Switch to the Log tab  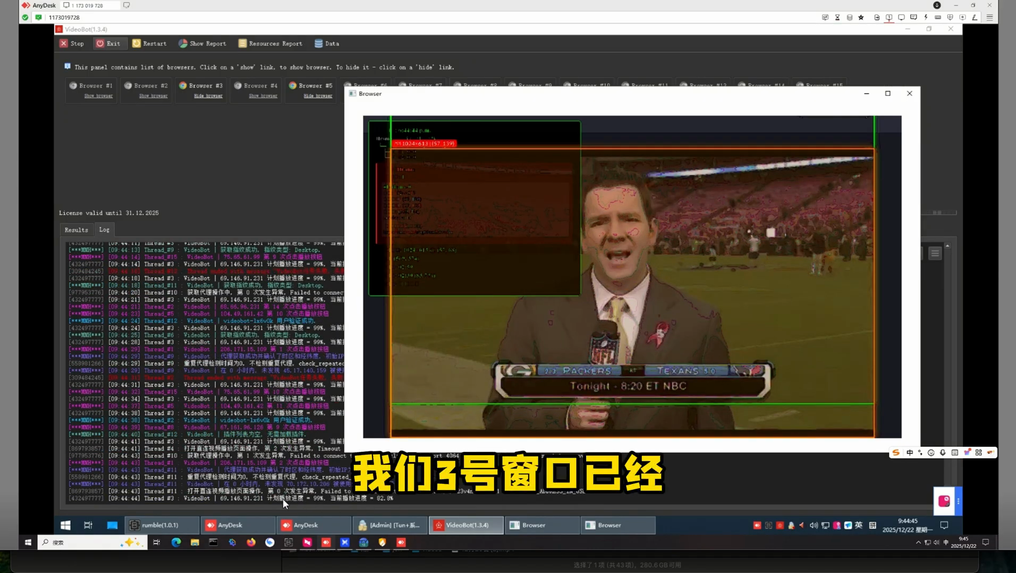[104, 230]
